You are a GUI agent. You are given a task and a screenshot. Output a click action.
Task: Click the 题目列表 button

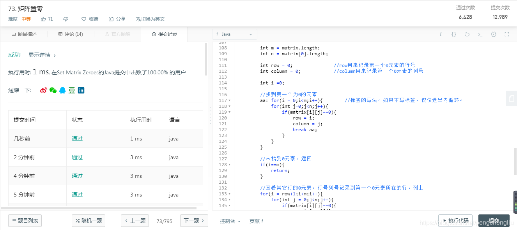(25, 221)
